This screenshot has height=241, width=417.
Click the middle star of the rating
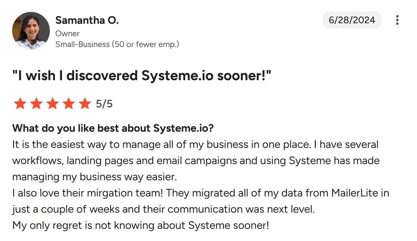[52, 104]
